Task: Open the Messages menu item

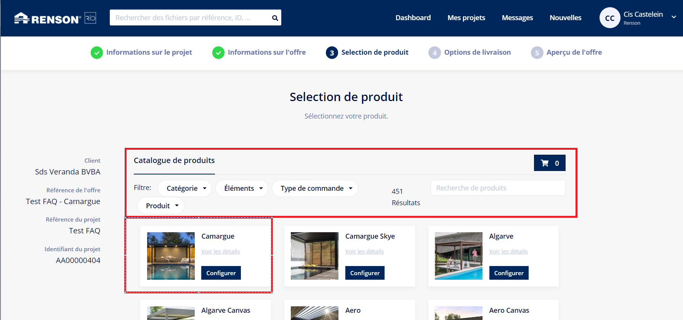Action: click(x=517, y=18)
